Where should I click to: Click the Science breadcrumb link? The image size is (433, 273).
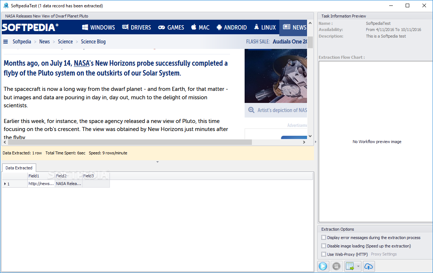[x=65, y=42]
